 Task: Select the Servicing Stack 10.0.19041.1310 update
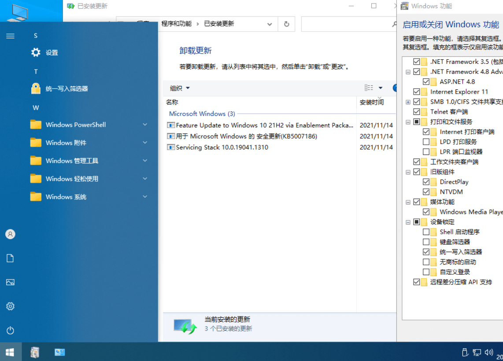pyautogui.click(x=222, y=147)
